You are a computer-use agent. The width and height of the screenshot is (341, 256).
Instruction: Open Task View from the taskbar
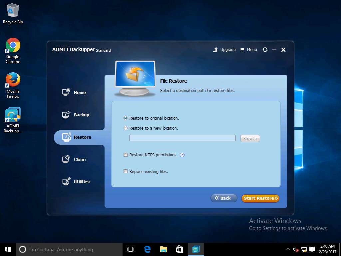point(131,249)
